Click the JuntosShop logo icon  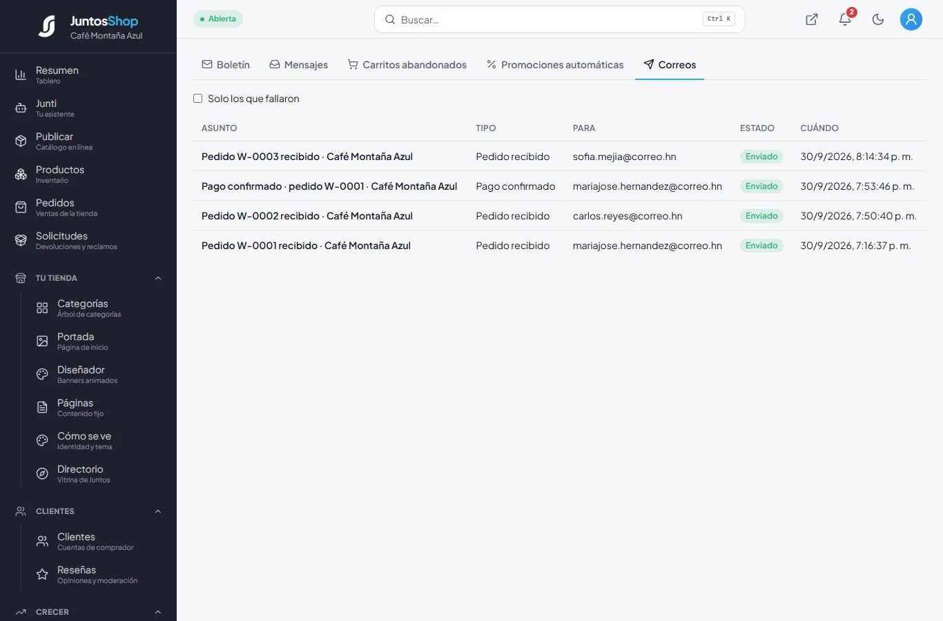47,26
